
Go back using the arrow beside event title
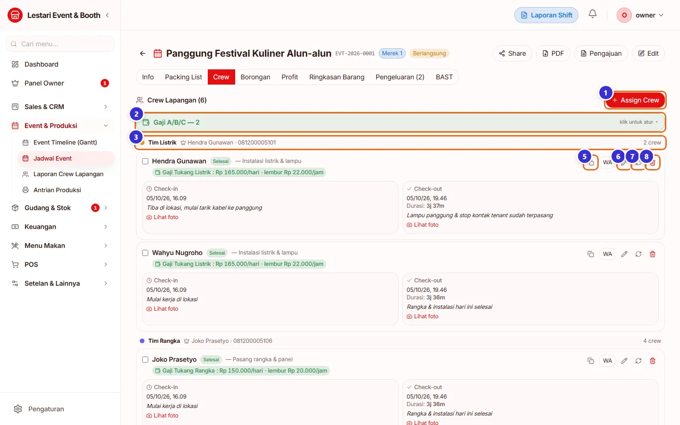[x=143, y=53]
